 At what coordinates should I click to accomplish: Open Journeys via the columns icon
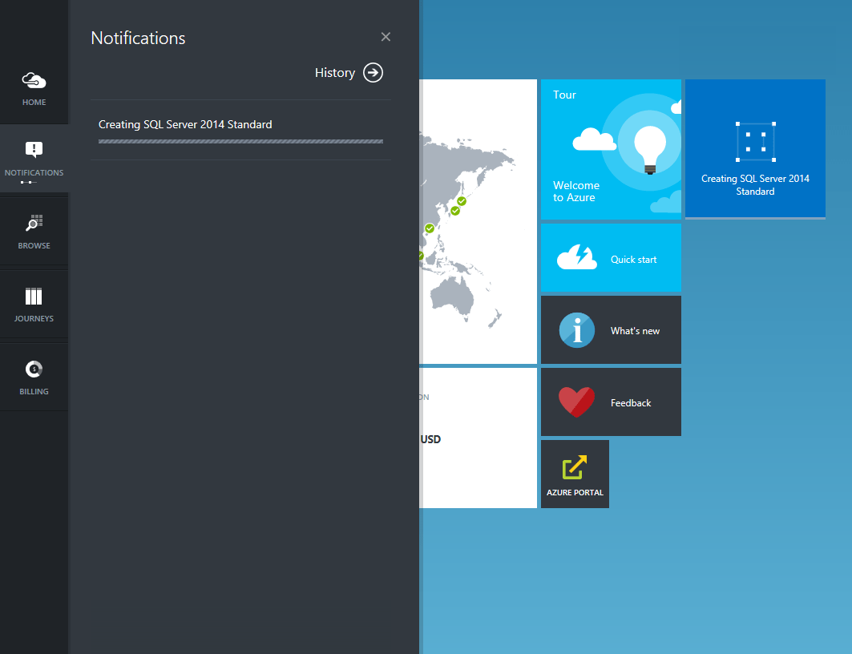click(34, 296)
